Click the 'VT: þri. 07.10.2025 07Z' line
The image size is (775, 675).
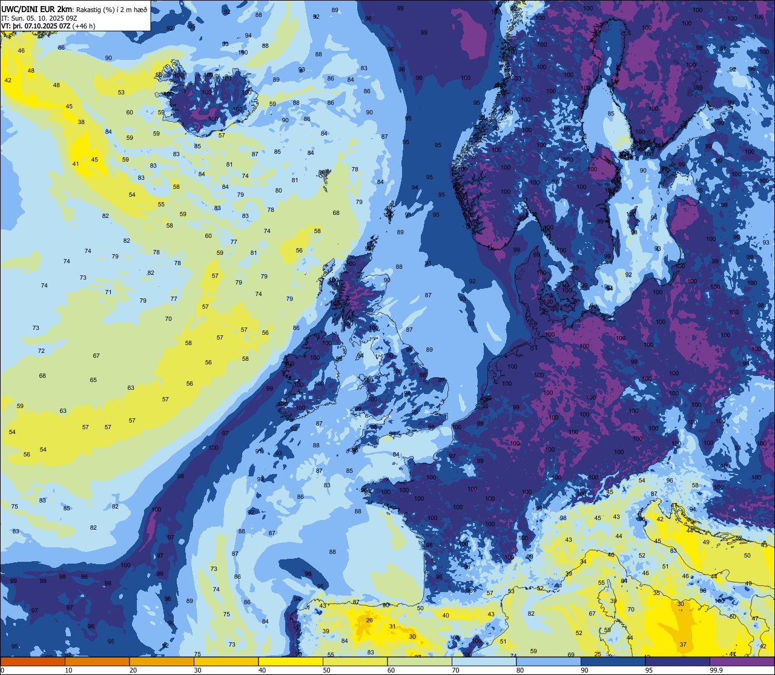pyautogui.click(x=36, y=26)
